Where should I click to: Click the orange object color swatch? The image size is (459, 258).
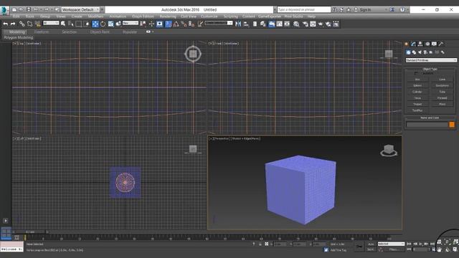[x=452, y=125]
